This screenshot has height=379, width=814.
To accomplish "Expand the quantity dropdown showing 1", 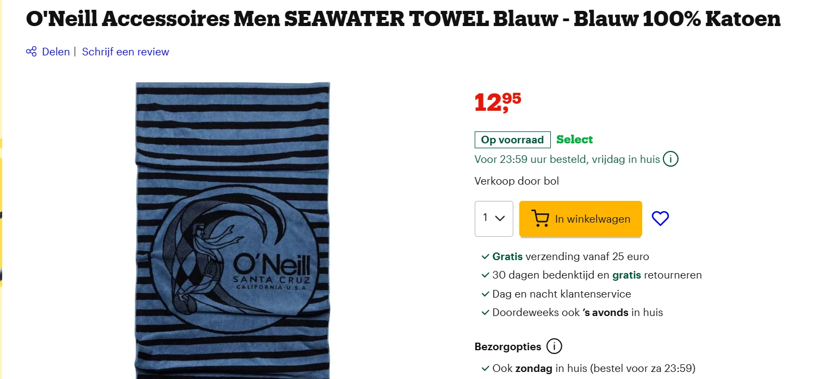I will (x=494, y=219).
